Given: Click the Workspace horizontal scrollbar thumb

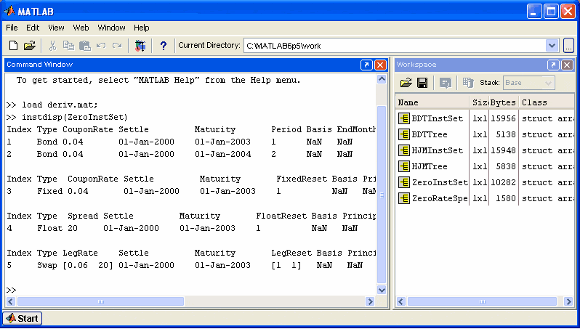Looking at the screenshot, I should [x=483, y=301].
